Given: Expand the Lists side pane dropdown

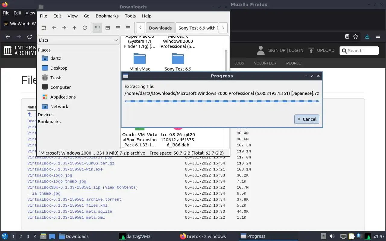Looking at the screenshot, I should [x=78, y=40].
